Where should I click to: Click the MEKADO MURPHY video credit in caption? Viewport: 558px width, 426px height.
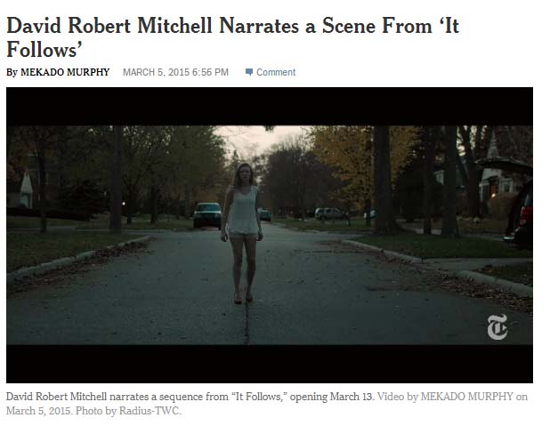pos(467,397)
